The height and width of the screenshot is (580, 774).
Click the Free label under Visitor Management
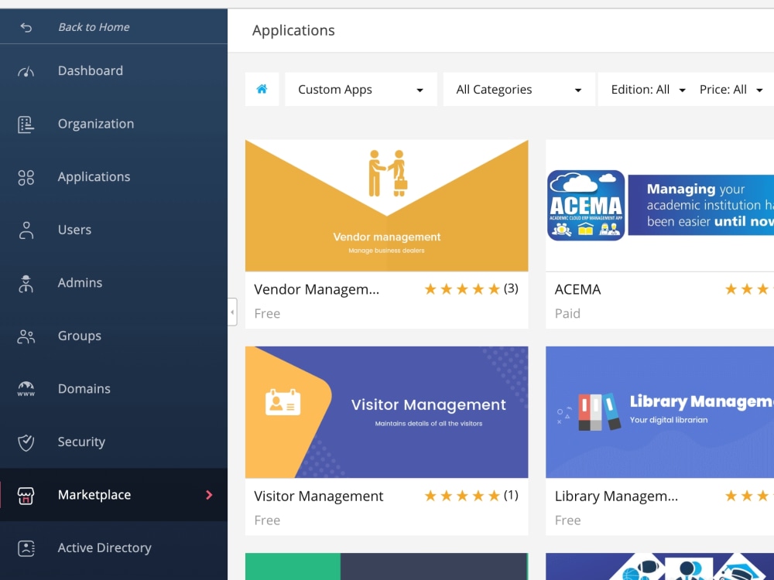[267, 520]
